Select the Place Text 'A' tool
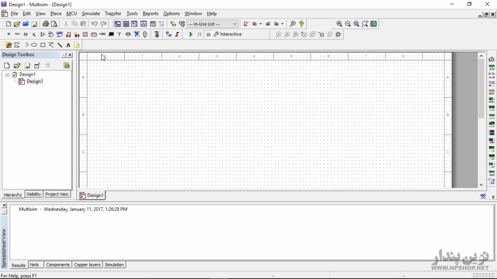 coord(68,45)
